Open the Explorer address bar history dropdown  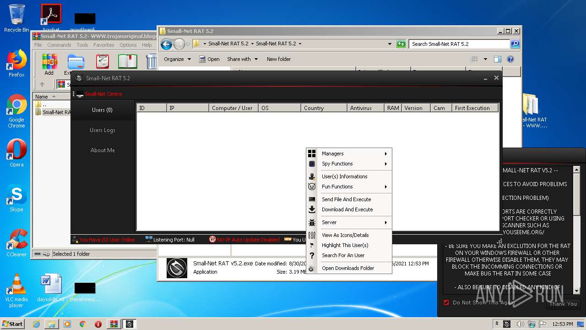point(390,44)
